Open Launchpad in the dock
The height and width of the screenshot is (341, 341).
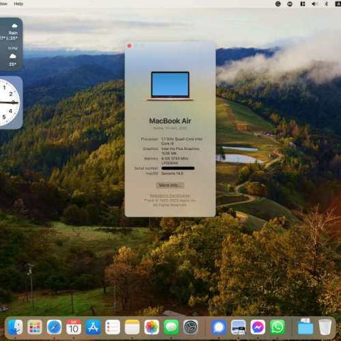tap(35, 327)
